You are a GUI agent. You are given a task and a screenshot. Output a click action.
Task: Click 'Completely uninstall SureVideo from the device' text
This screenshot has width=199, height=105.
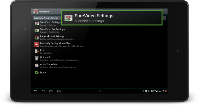[59, 60]
